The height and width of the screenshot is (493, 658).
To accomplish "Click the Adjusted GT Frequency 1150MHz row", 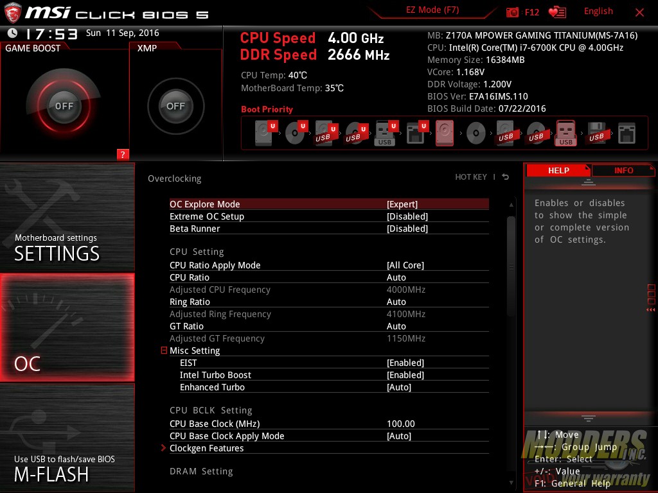I will (329, 338).
